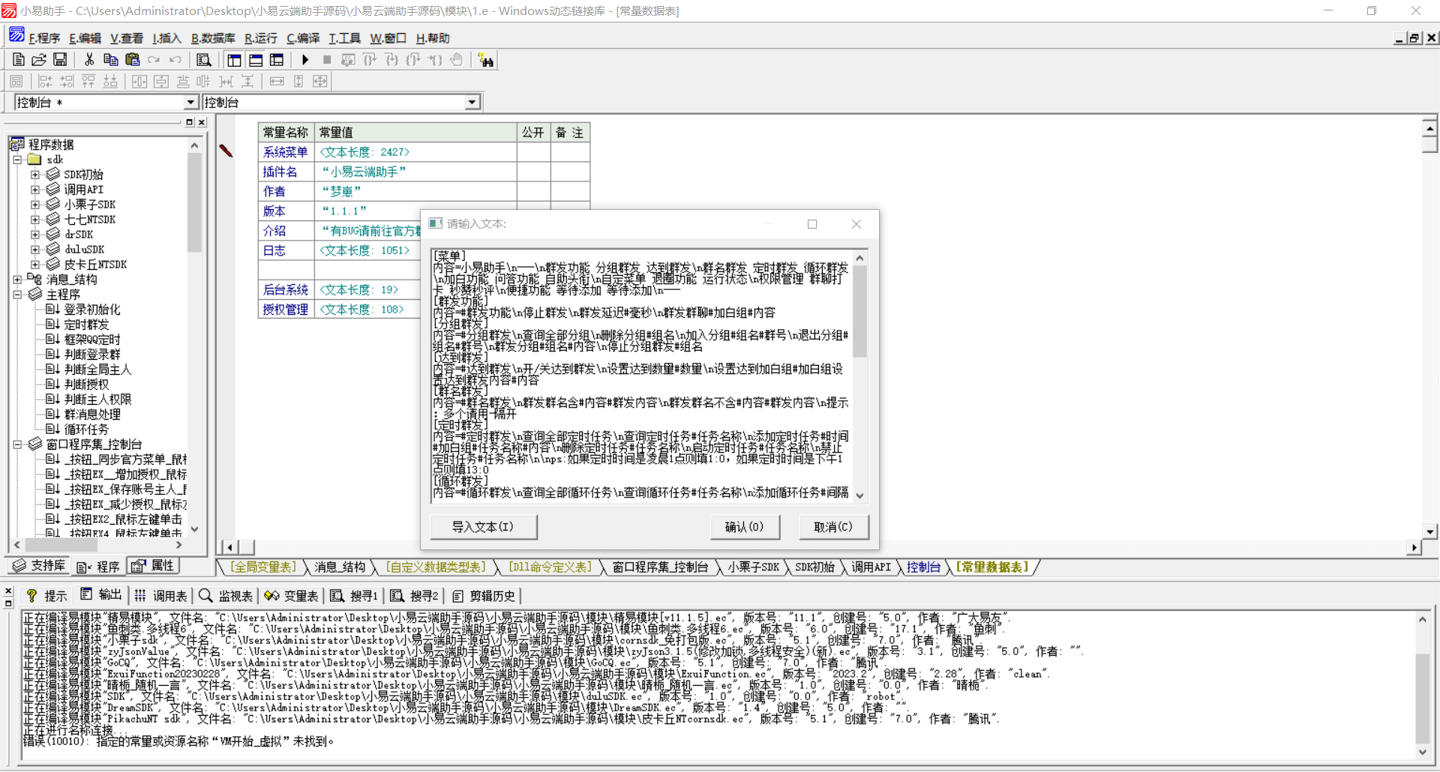This screenshot has height=772, width=1440.
Task: Open the left 控制台 * dropdown arrow
Action: pos(190,103)
